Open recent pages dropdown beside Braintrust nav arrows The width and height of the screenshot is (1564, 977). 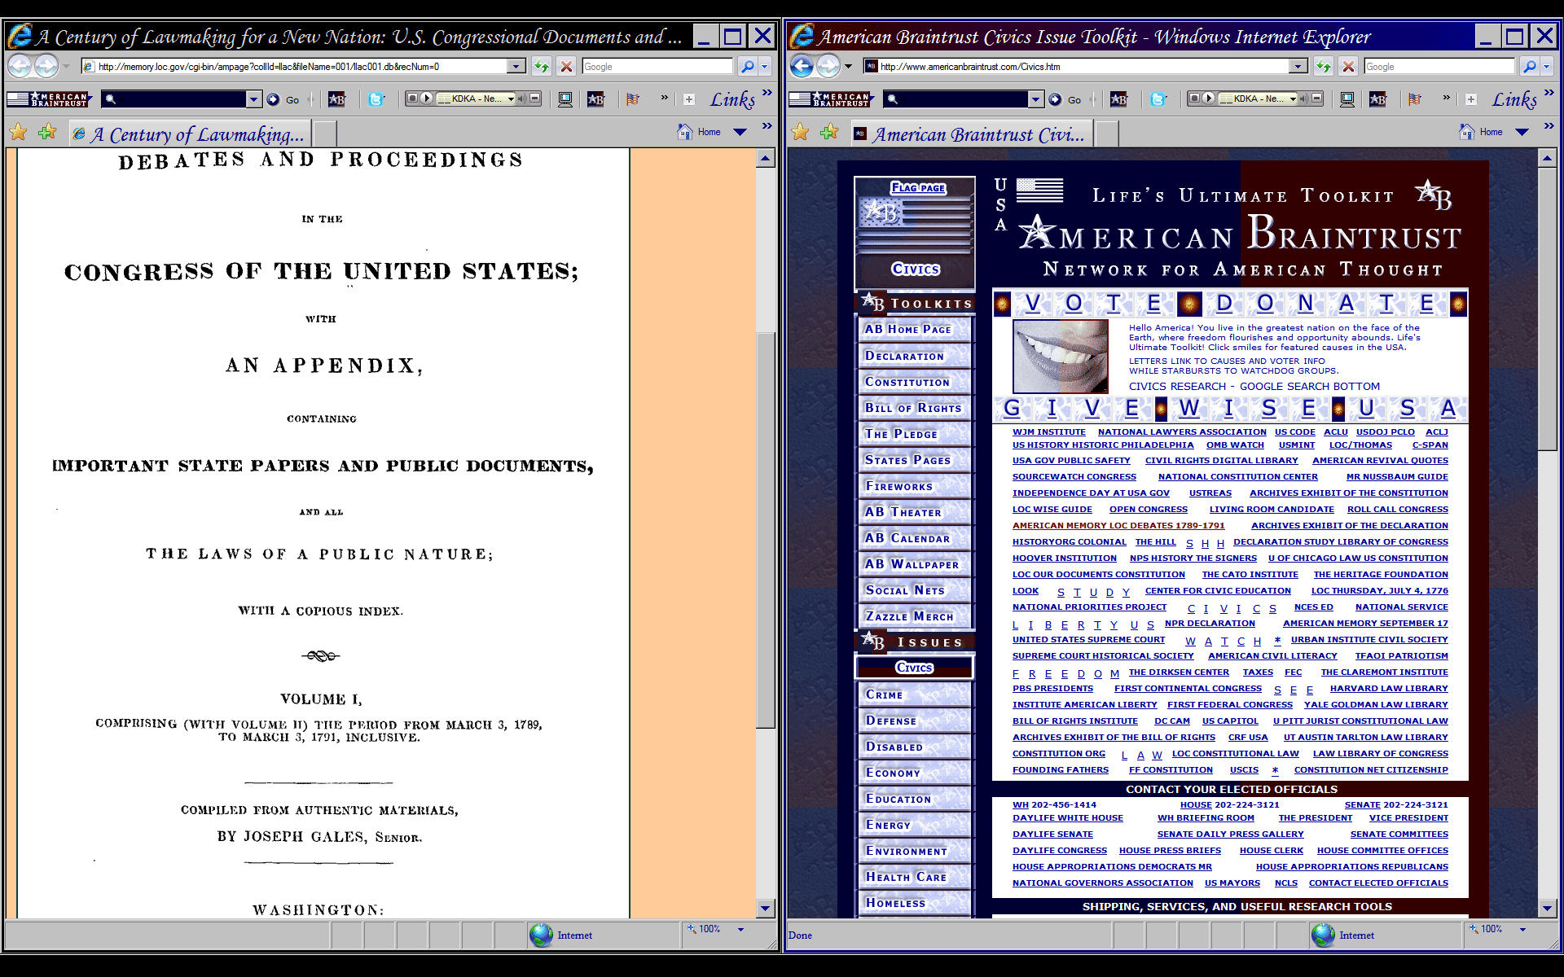pyautogui.click(x=848, y=66)
